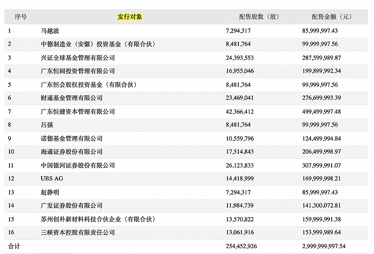Select 中国银河证券股份有限公司
The width and height of the screenshot is (374, 254).
click(78, 165)
